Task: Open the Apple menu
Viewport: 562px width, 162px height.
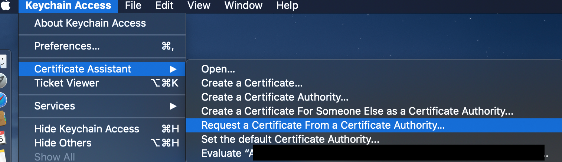Action: coord(6,6)
